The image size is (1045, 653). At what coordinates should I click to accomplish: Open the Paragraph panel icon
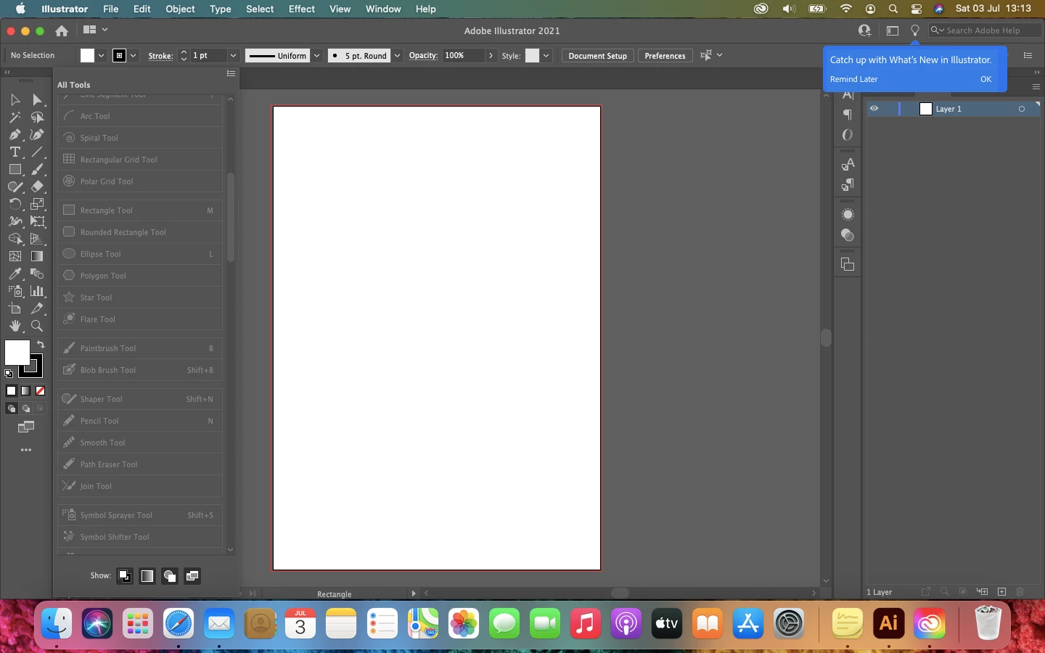[848, 115]
